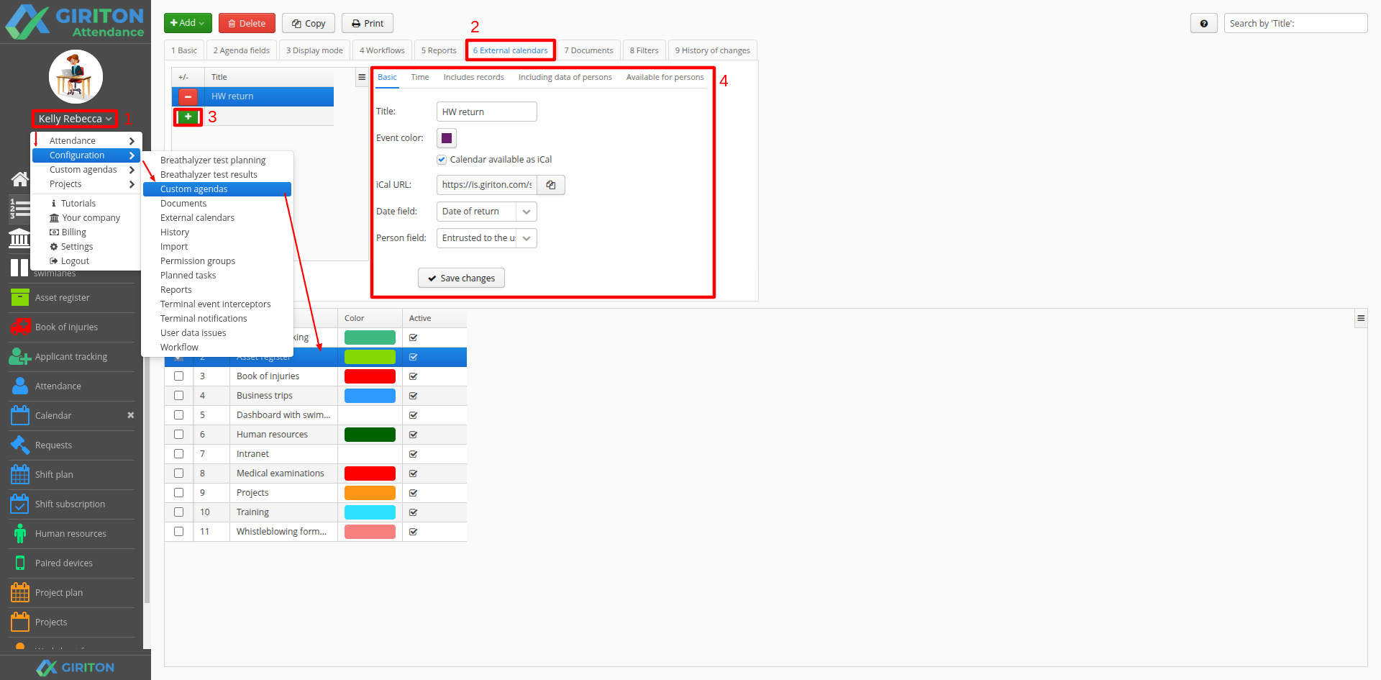This screenshot has width=1381, height=680.
Task: Select the HW return calendar row
Action: 252,96
